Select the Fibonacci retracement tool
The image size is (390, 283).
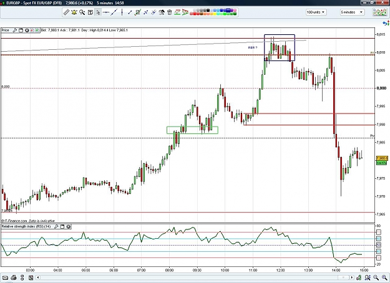point(177,12)
